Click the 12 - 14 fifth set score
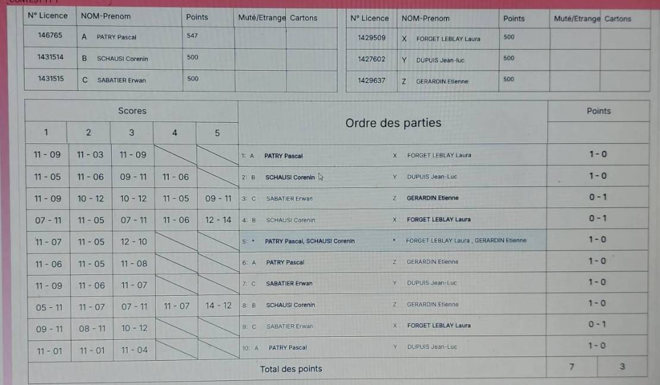660x385 pixels. [218, 220]
